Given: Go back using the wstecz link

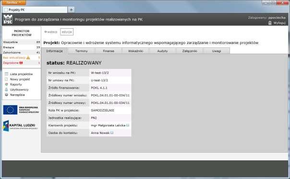Looking at the screenshot, I should tap(51, 32).
